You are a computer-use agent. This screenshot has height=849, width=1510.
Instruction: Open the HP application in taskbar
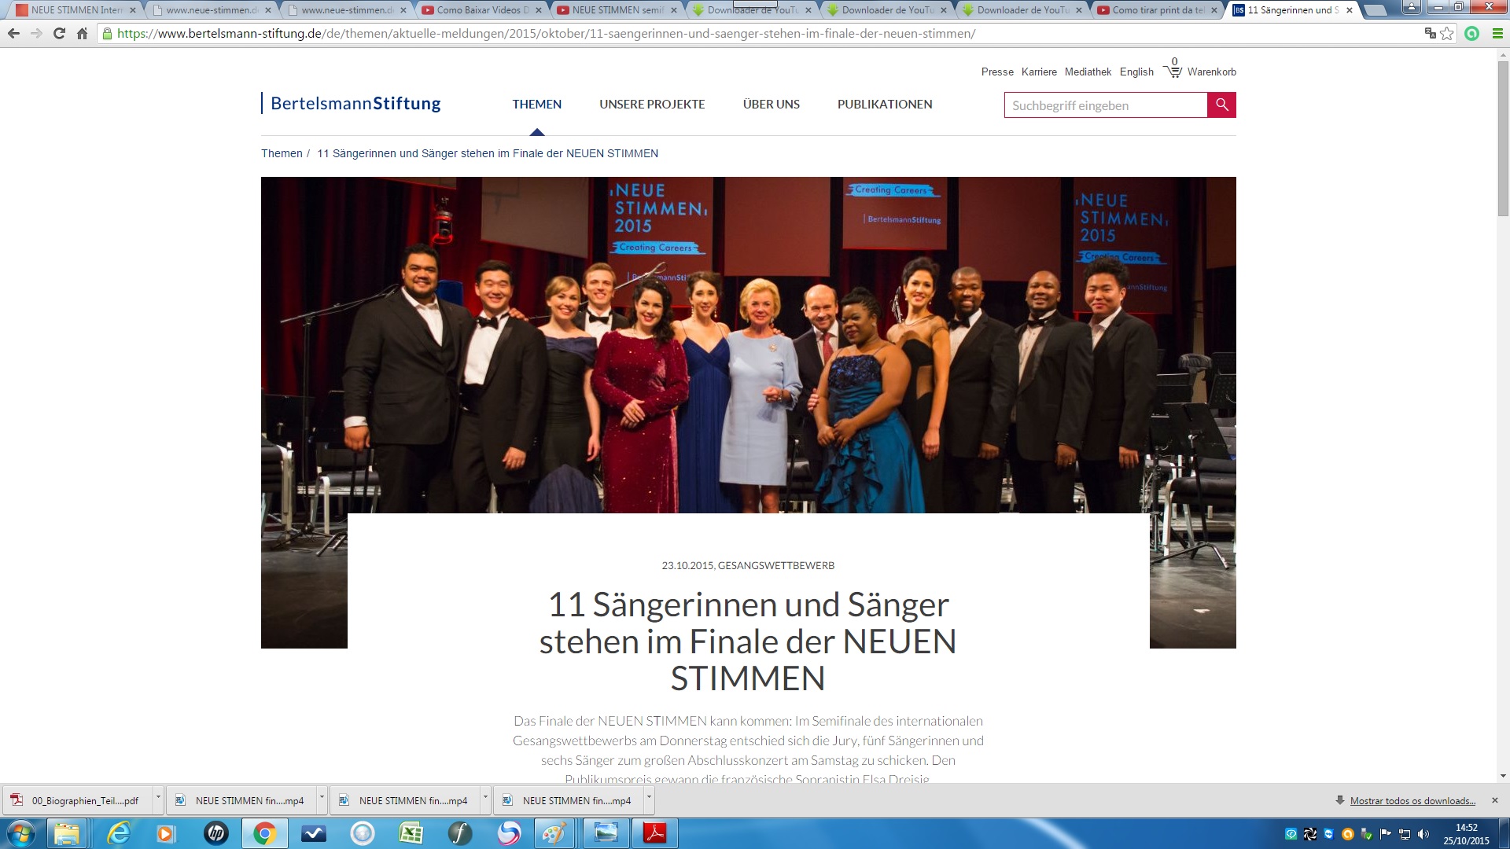point(215,833)
